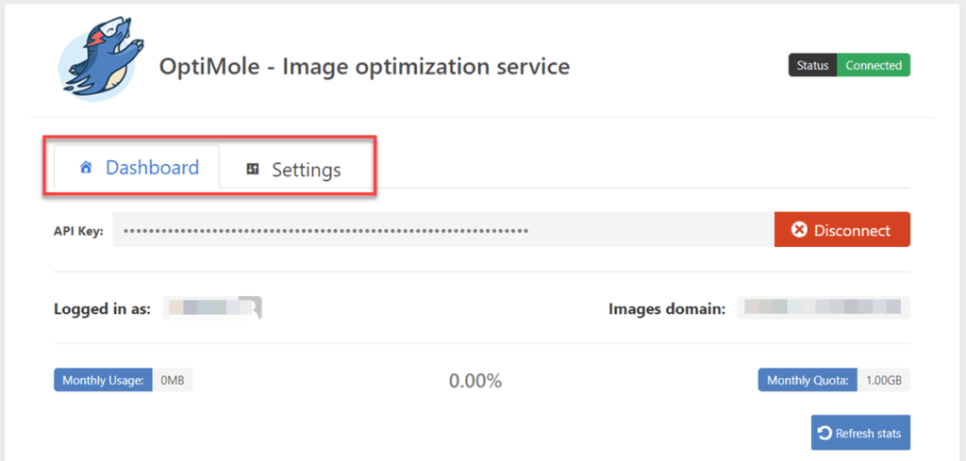This screenshot has height=461, width=966.
Task: Click the 1.00GB quota value
Action: click(884, 381)
